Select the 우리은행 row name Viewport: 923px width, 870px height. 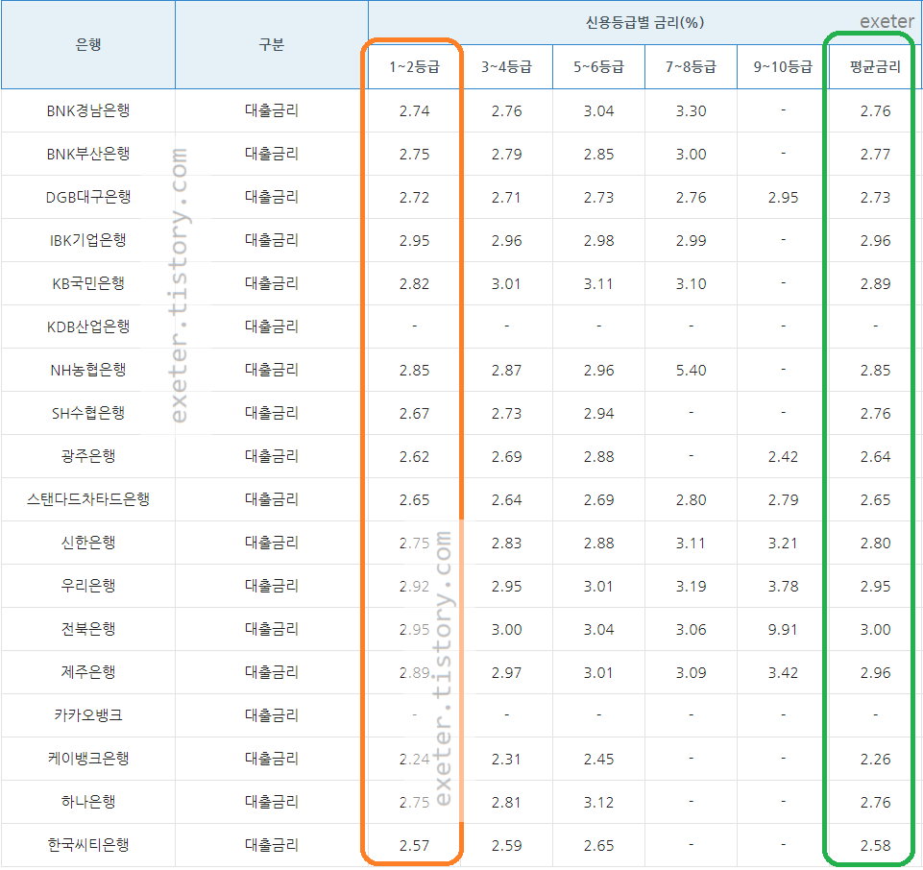point(88,586)
